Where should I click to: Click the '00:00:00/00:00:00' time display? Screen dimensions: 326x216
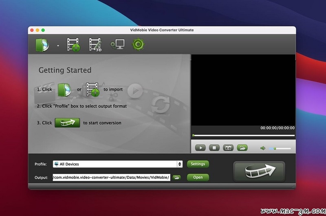tap(278, 128)
